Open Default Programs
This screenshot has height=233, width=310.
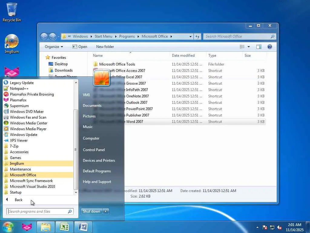[x=97, y=171]
